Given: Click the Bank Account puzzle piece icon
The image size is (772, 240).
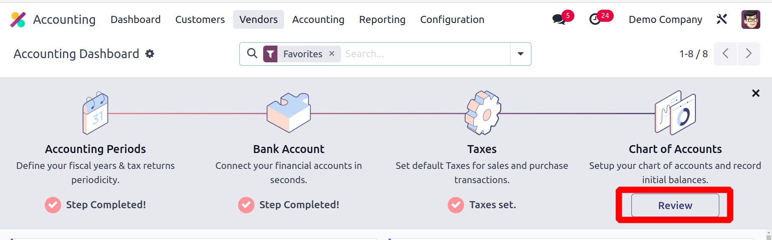Looking at the screenshot, I should (289, 113).
